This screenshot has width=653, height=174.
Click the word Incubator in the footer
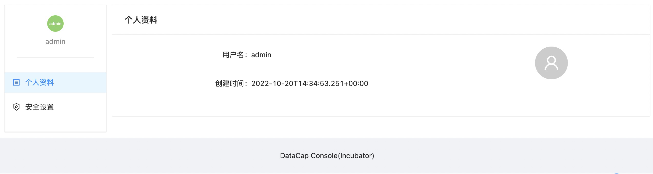(356, 156)
